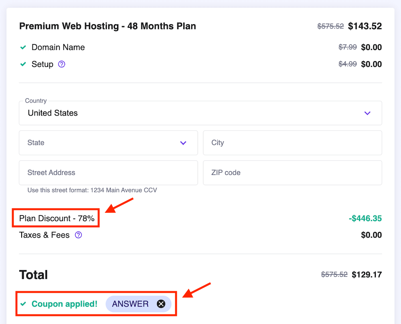
Task: Click the Coupon applied checkmark icon
Action: tap(23, 304)
